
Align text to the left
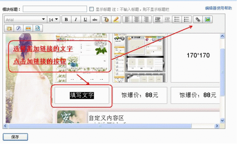127,19
